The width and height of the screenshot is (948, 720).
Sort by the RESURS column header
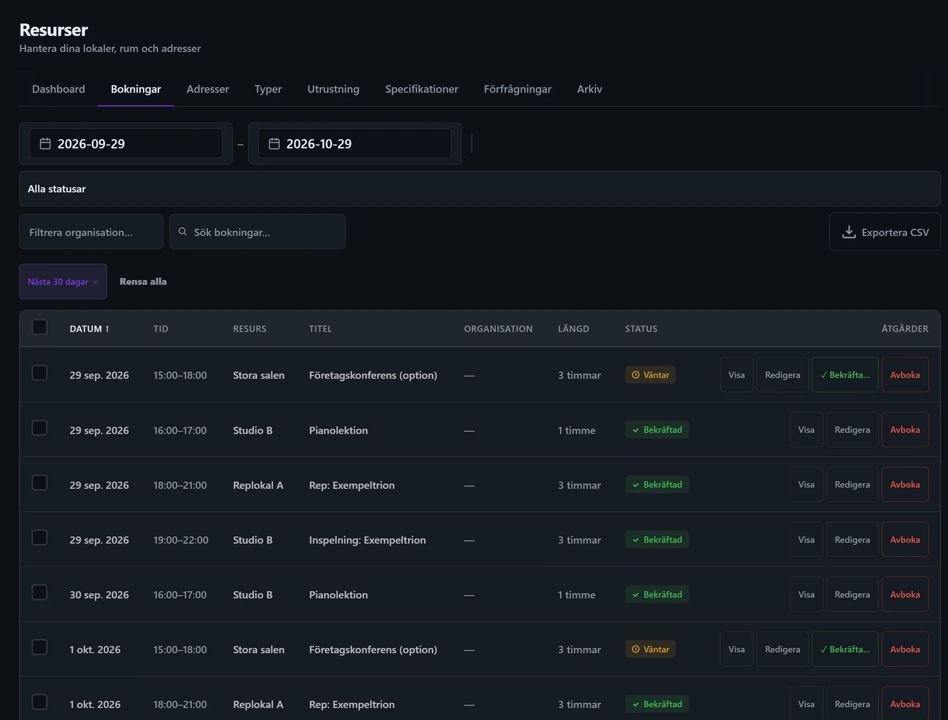pyautogui.click(x=250, y=329)
